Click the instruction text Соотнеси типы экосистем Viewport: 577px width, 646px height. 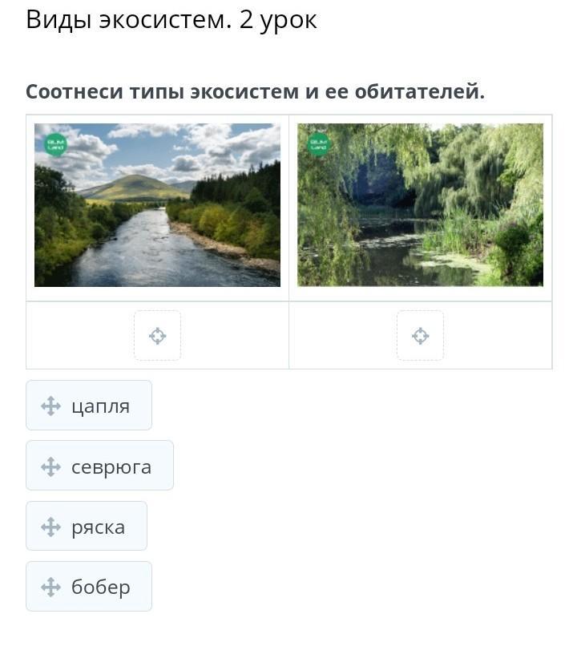click(x=163, y=91)
